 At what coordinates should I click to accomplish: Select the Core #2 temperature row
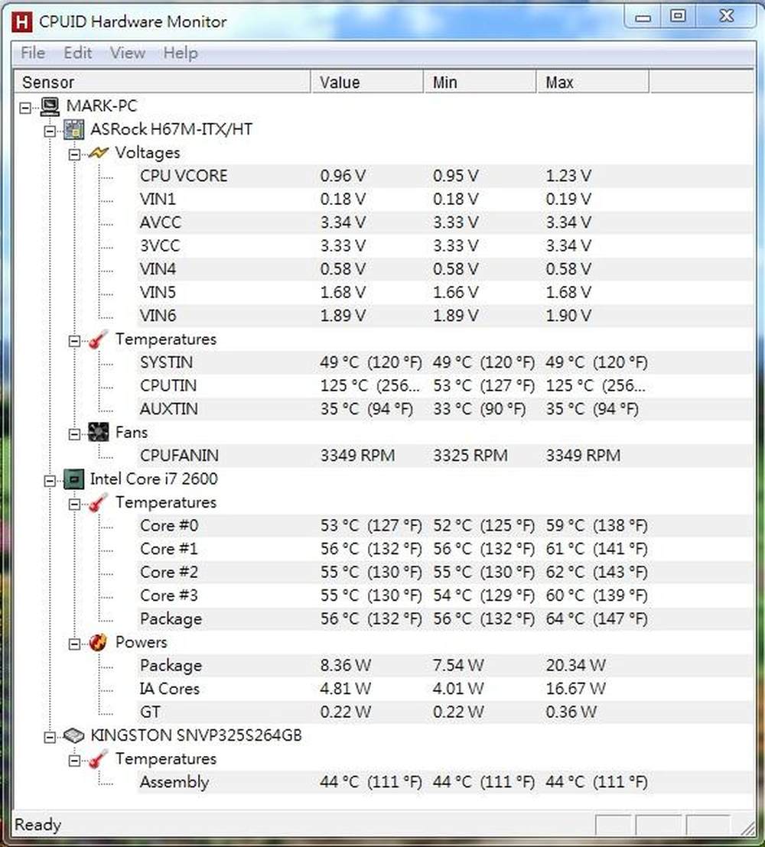point(445,572)
